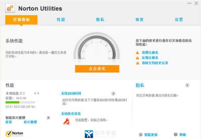Open the 智能更新 link
Viewport: 201px width, 139px height.
point(151,135)
